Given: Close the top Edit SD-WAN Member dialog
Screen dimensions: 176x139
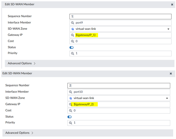Looking at the screenshot, I should 172,5.
